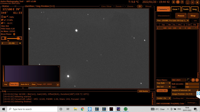Select plan row 1 with 180 exposure
The height and width of the screenshot is (112, 200).
click(x=177, y=28)
